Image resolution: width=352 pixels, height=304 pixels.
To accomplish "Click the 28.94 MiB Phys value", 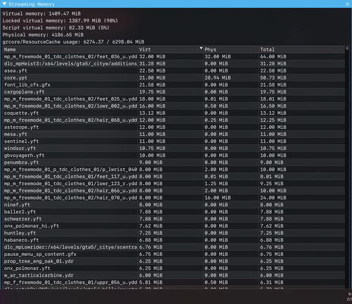I will coord(218,77).
